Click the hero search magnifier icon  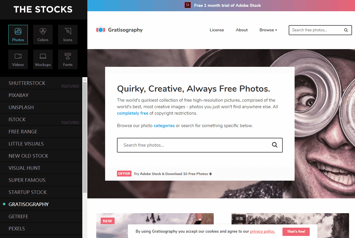point(275,145)
